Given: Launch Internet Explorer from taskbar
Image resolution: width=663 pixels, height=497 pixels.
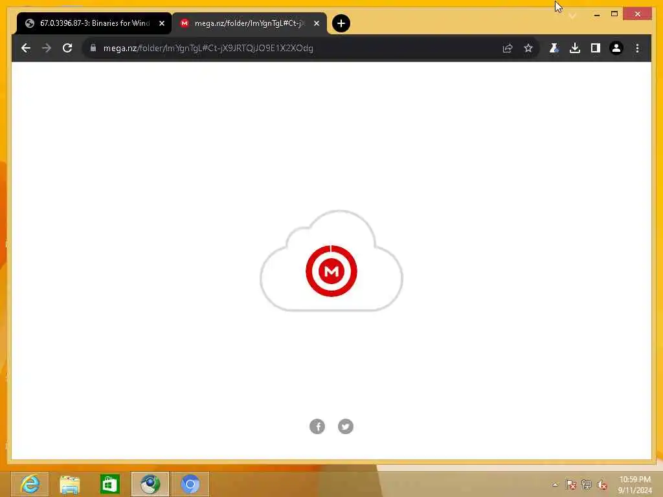Looking at the screenshot, I should click(x=30, y=484).
